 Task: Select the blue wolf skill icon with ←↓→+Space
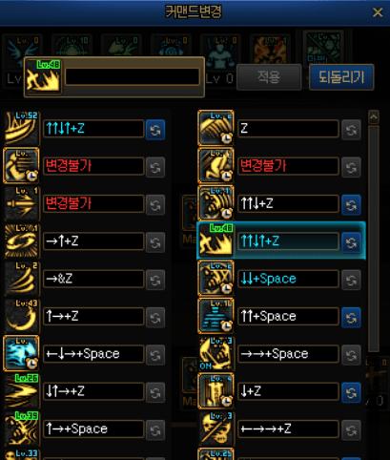click(21, 353)
